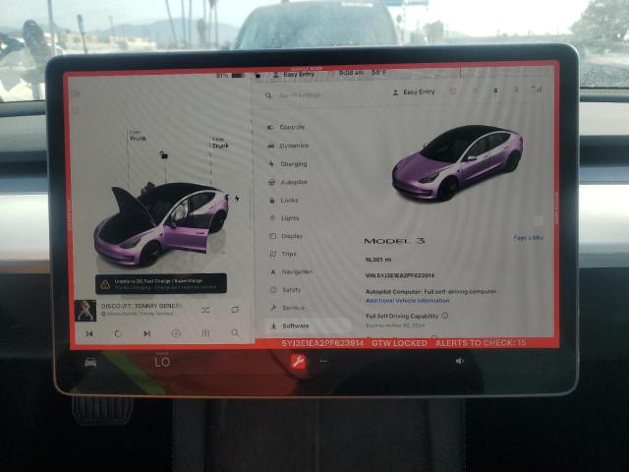Tap the play/loading circle button

[118, 333]
